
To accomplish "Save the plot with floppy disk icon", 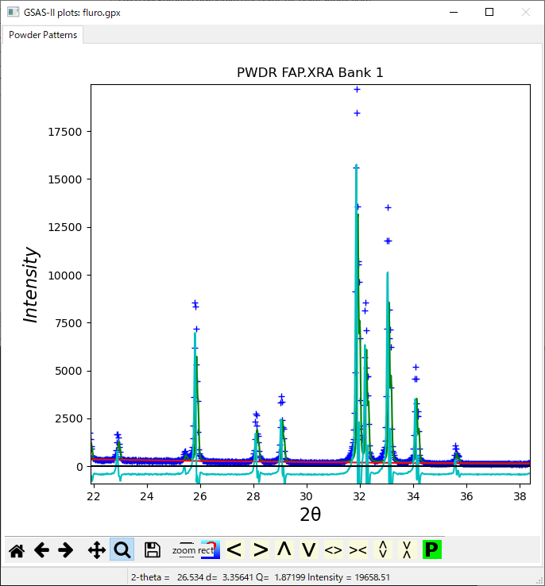I will tap(153, 549).
